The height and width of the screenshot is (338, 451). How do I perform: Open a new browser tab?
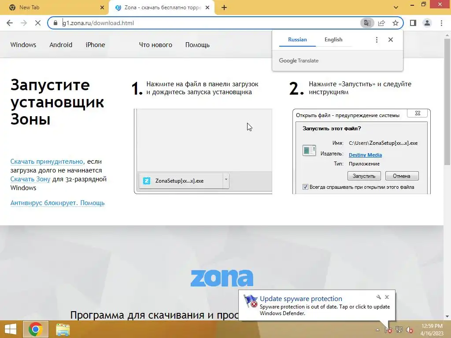coord(224,7)
